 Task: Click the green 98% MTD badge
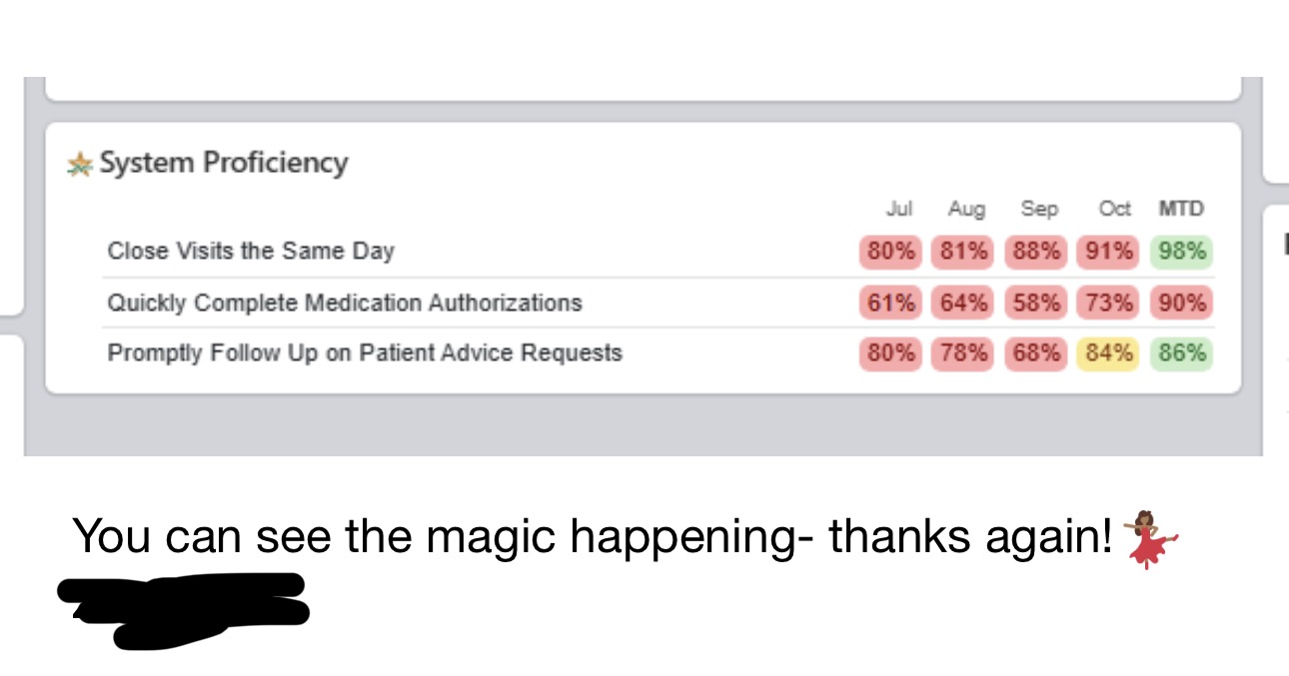1182,252
